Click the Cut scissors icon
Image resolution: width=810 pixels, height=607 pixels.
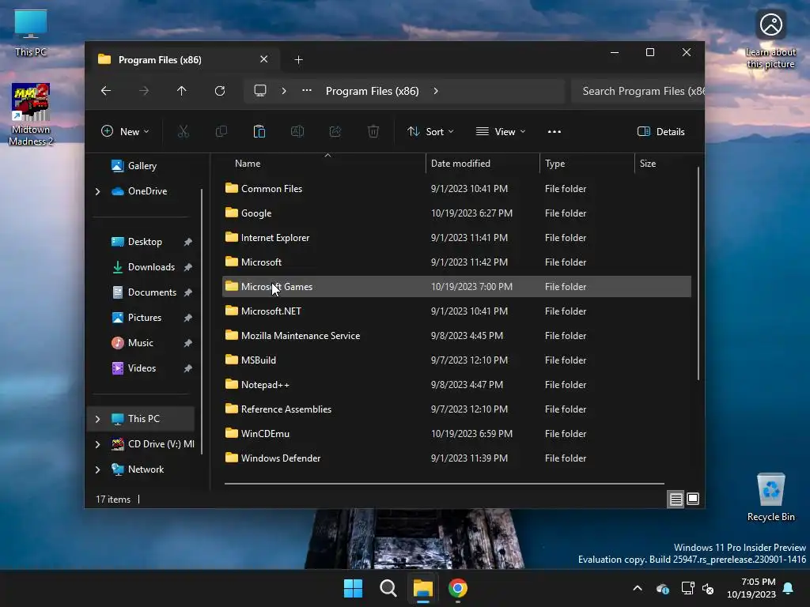[184, 132]
